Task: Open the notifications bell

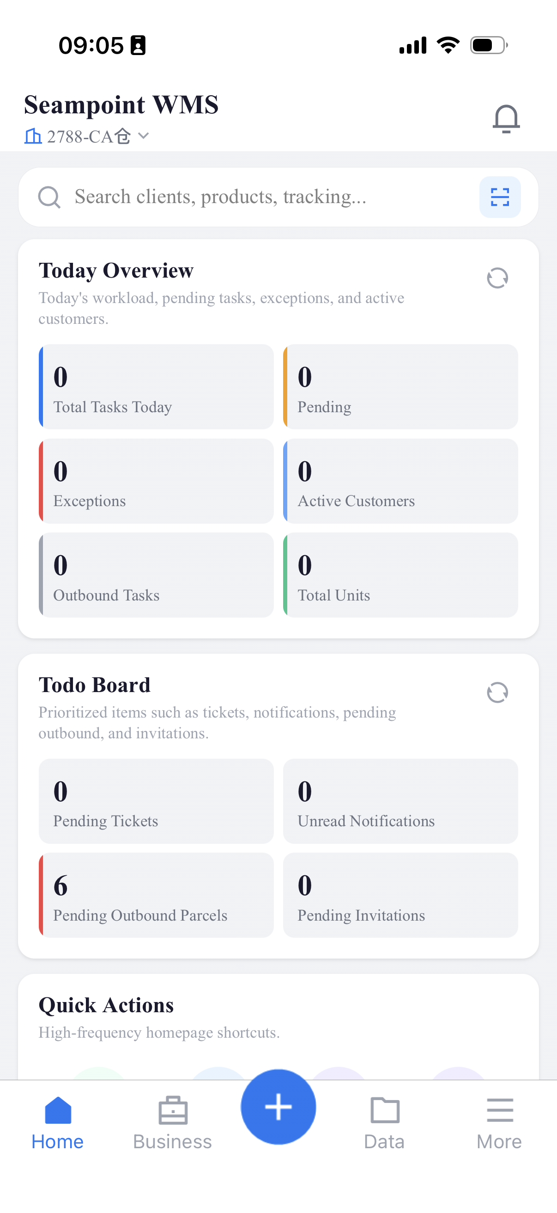Action: point(506,118)
